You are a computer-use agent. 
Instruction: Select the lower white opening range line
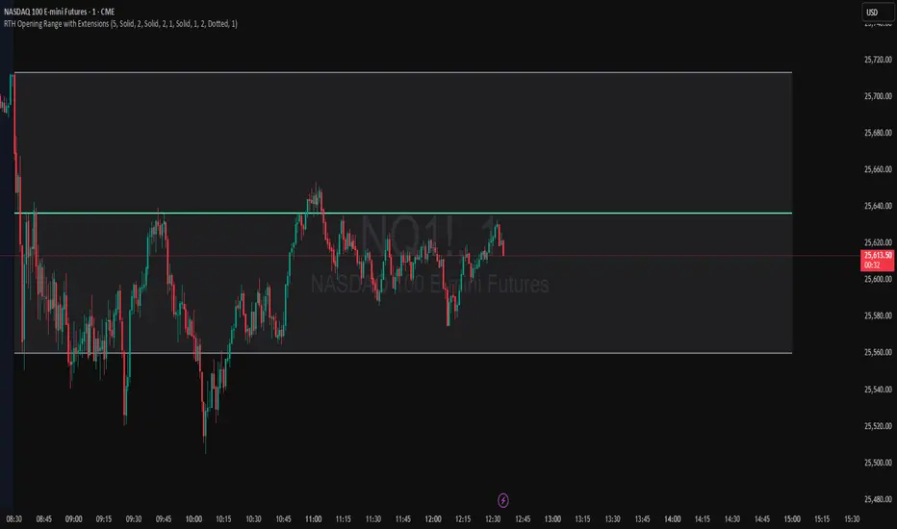577,353
